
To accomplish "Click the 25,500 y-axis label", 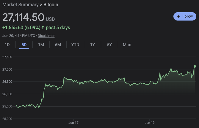I will click(7, 106).
